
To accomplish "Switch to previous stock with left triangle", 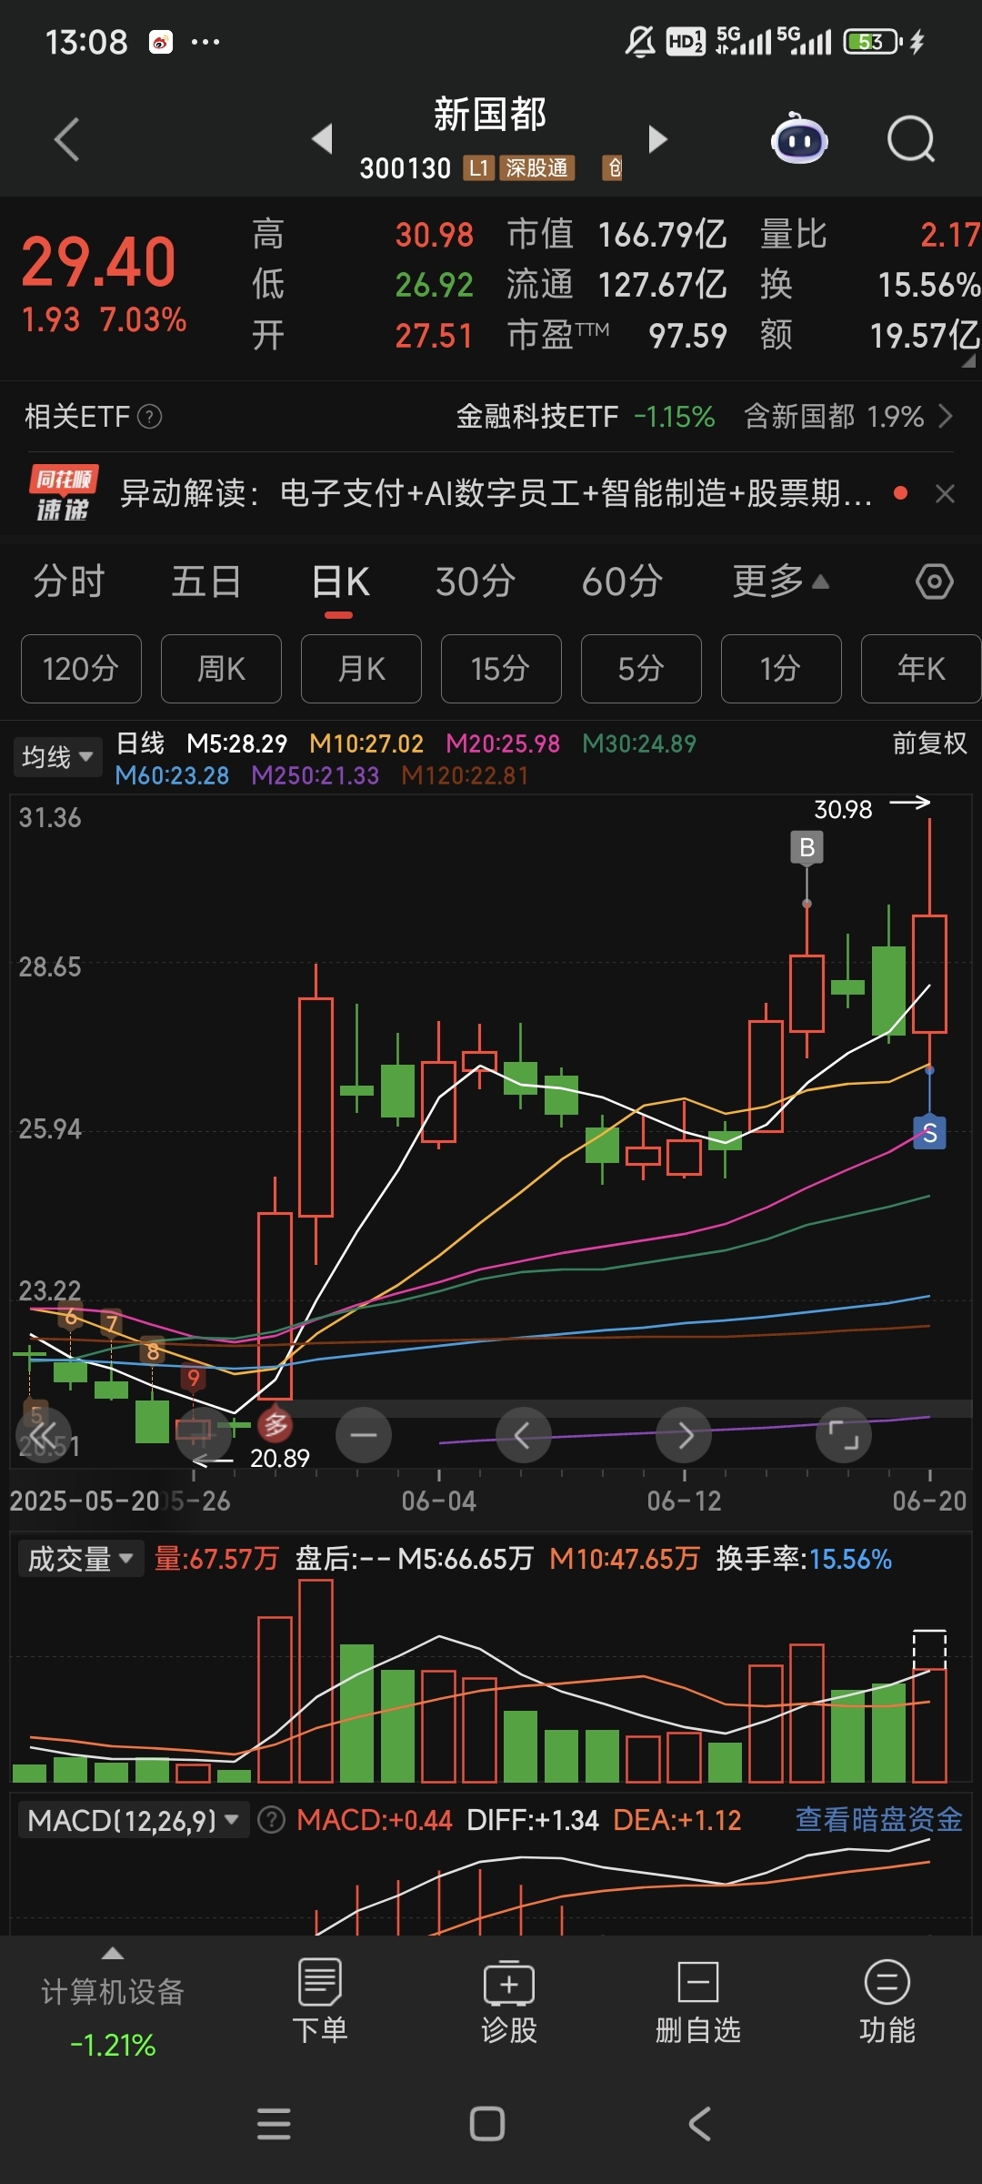I will [322, 139].
